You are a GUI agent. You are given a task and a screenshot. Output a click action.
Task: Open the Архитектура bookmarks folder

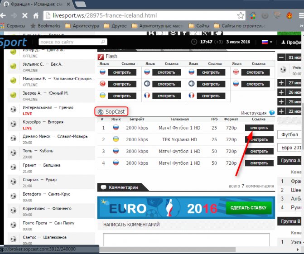pyautogui.click(x=82, y=26)
